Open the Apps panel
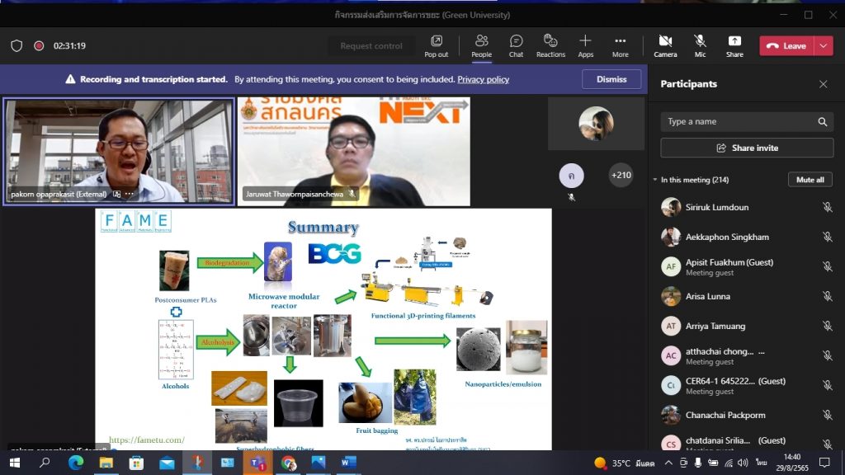 coord(585,45)
